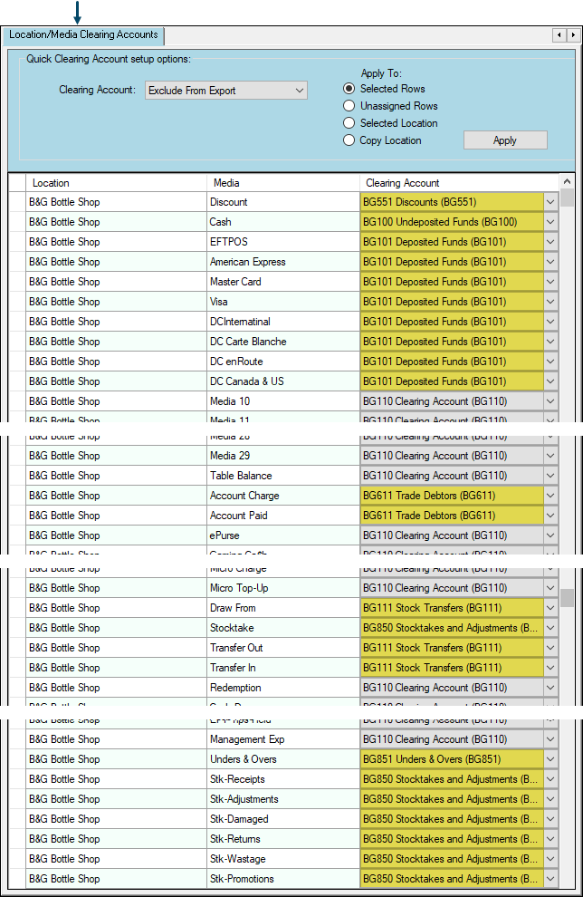The image size is (583, 897).
Task: Open the clearing account dropdown for EFTPOS row
Action: 550,242
